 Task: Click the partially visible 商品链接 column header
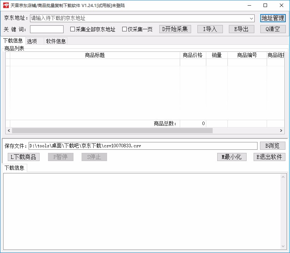point(276,55)
